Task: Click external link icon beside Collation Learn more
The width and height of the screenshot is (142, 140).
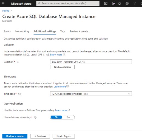Action: pos(64,55)
